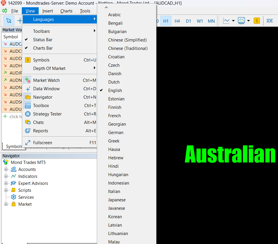
Task: Open the Insert menu
Action: click(x=48, y=11)
